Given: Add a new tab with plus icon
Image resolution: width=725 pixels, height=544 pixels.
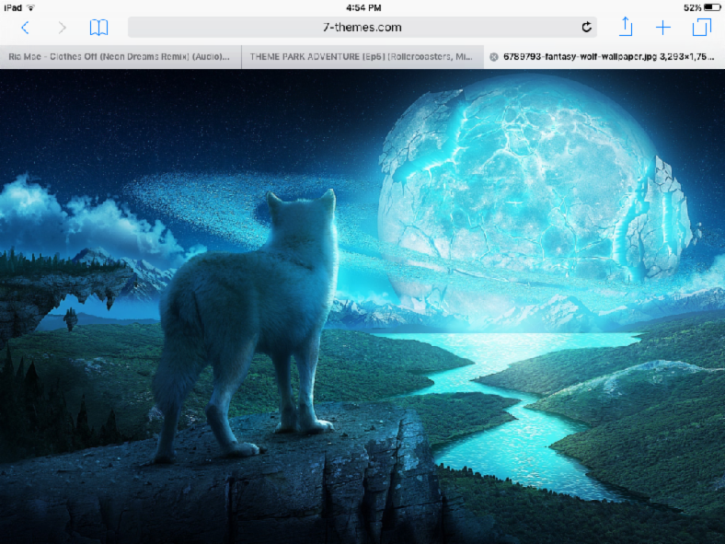Looking at the screenshot, I should point(663,28).
